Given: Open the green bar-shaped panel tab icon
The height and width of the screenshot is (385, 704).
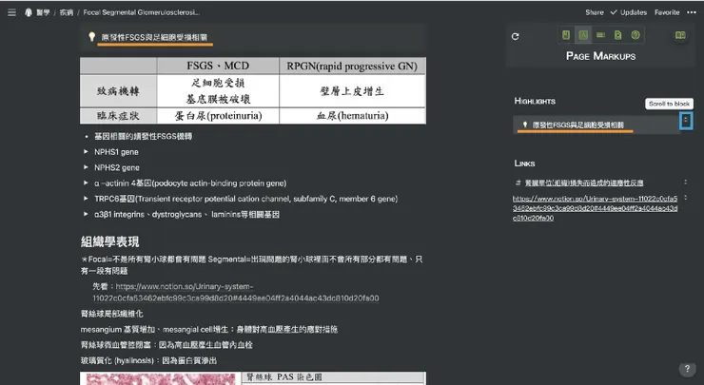Looking at the screenshot, I should click(600, 35).
